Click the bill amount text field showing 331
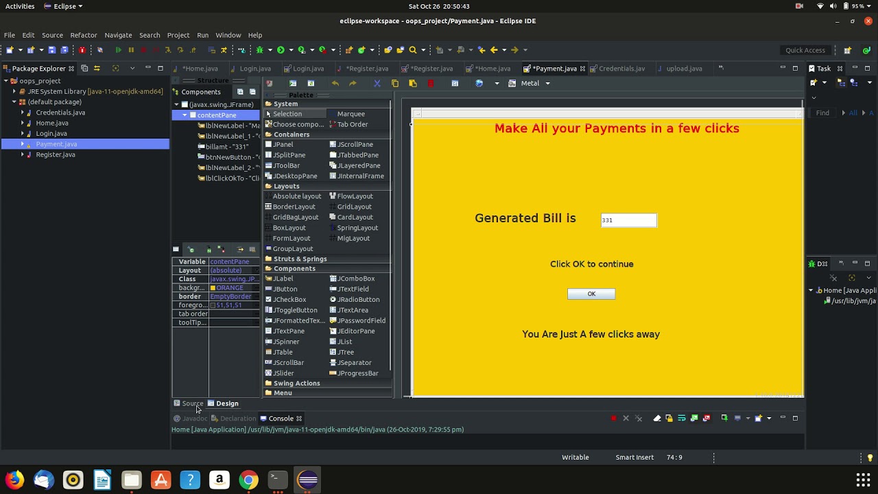The height and width of the screenshot is (494, 878). (629, 220)
